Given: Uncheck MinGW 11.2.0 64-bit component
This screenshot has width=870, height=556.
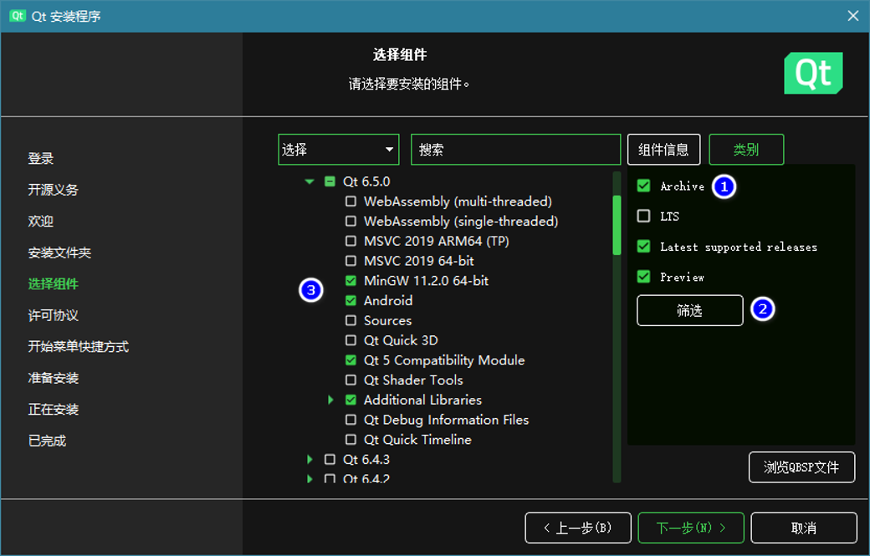Looking at the screenshot, I should [x=351, y=280].
